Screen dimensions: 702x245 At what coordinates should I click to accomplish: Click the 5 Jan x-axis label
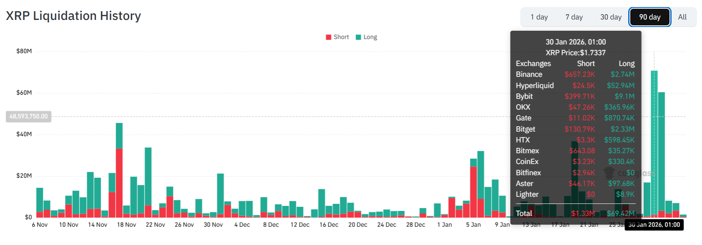point(474,225)
